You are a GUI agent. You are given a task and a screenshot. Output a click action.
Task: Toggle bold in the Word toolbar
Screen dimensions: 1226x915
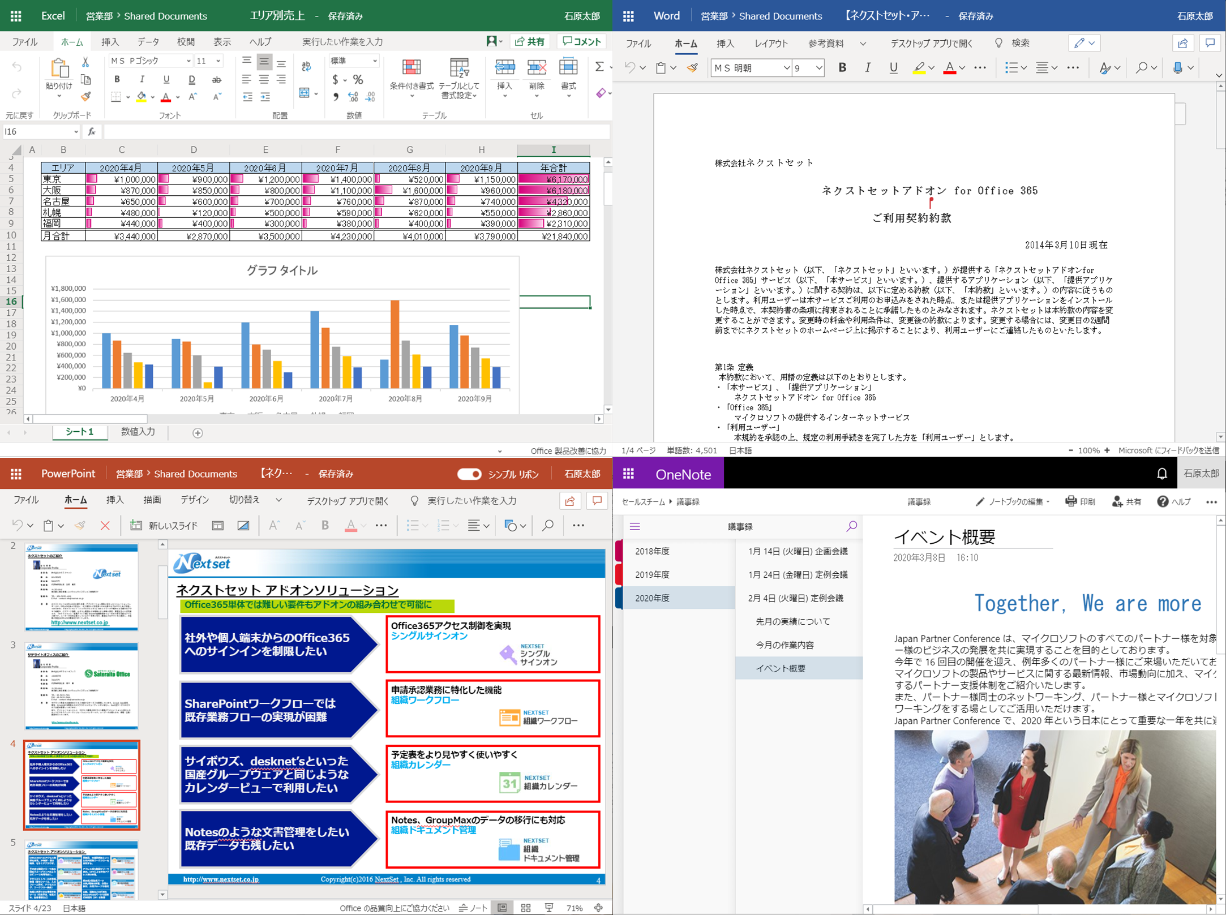(x=842, y=68)
